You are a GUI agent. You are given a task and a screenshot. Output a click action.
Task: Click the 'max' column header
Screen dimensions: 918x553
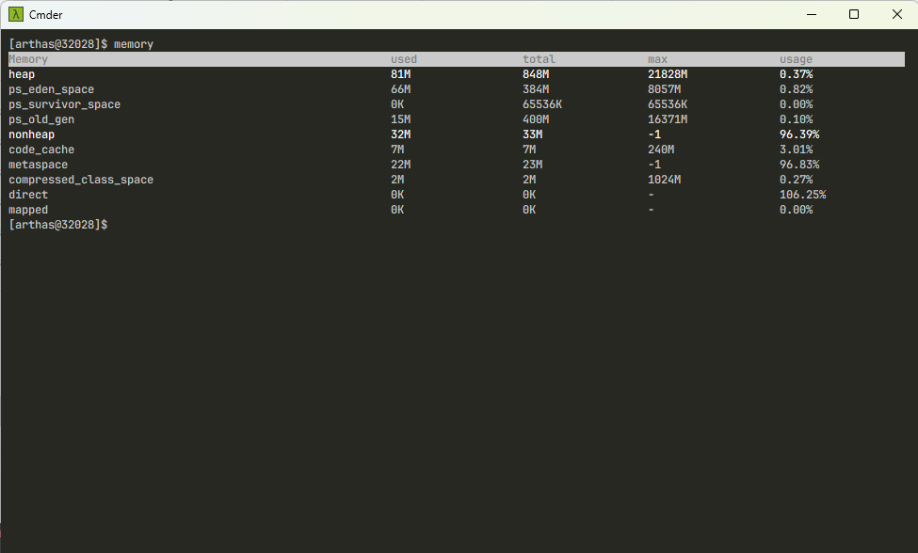[657, 59]
